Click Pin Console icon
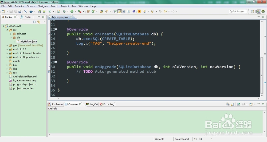The height and width of the screenshot is (142, 267). point(238,104)
